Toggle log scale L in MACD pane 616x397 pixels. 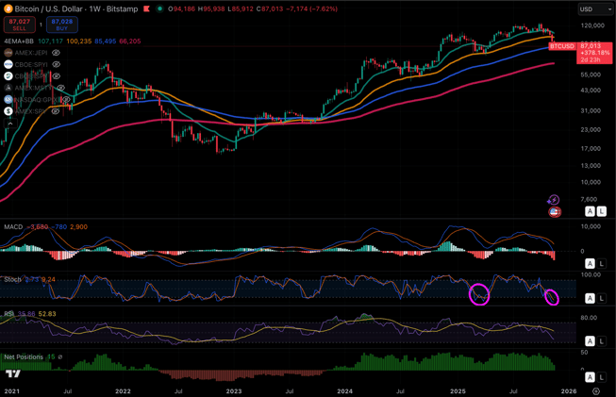(x=602, y=263)
